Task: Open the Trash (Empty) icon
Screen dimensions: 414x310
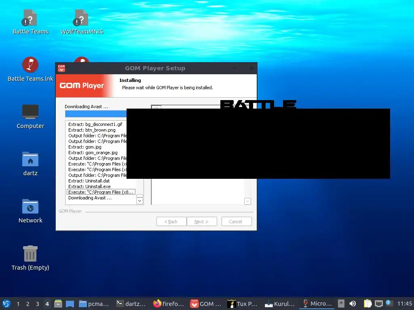Action: pos(30,258)
